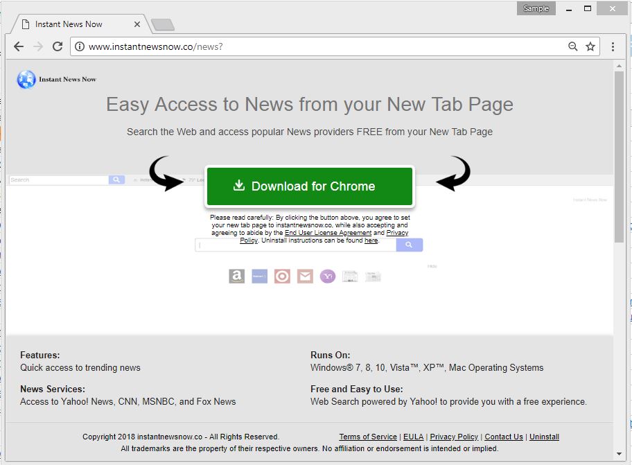Go back using the browser back arrow

[x=19, y=46]
